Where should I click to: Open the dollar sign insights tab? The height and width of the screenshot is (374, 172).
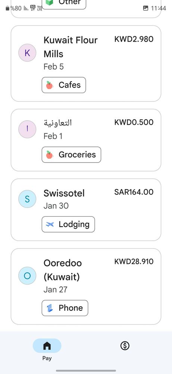pos(125,346)
